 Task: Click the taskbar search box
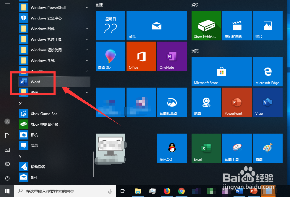pos(65,191)
